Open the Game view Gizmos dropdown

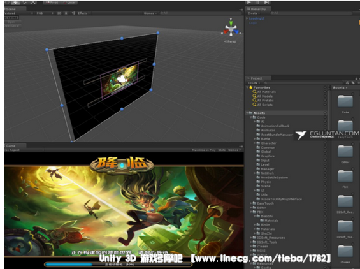[234, 150]
